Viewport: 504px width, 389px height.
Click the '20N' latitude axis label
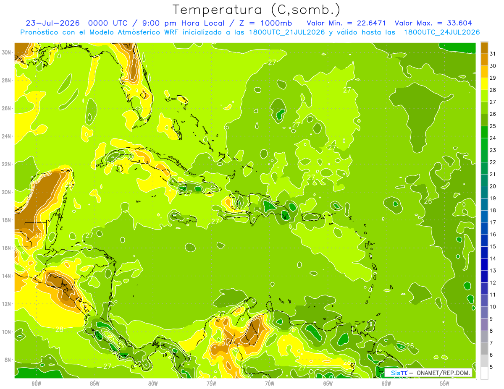7,192
